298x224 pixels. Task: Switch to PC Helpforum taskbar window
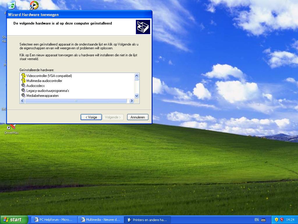[54, 220]
